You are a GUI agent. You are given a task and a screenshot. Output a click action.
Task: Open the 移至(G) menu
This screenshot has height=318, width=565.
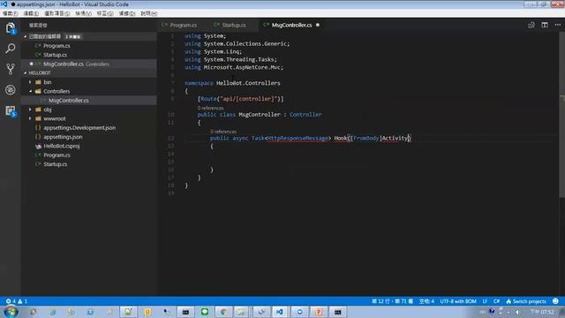pos(105,13)
